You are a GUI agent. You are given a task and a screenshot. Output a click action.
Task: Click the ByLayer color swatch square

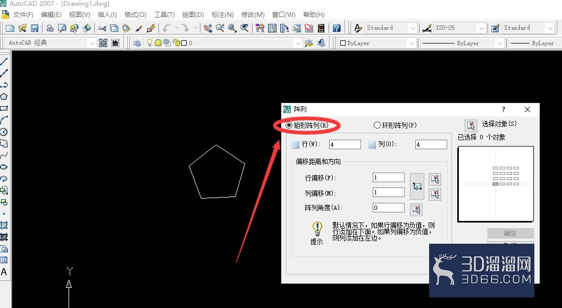coord(342,43)
